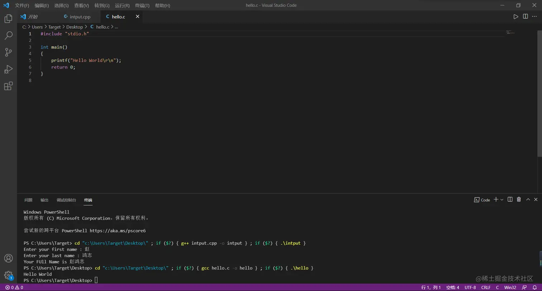
Task: Open the Manage gear icon
Action: pyautogui.click(x=8, y=276)
